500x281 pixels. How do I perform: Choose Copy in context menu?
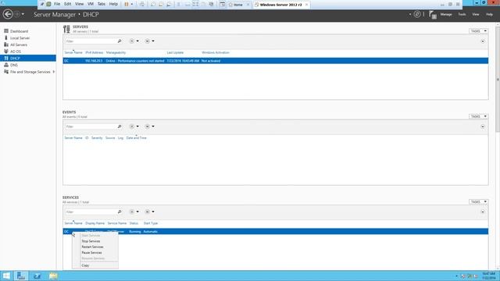pos(85,265)
